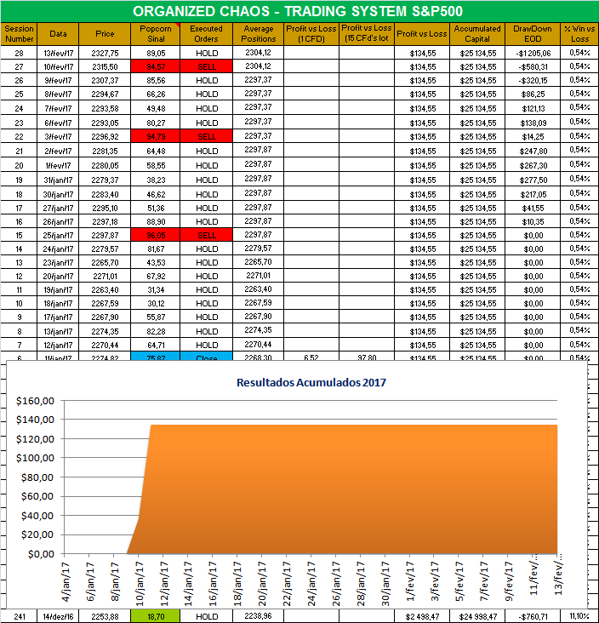Select the DrawDown EOD header

(x=533, y=34)
